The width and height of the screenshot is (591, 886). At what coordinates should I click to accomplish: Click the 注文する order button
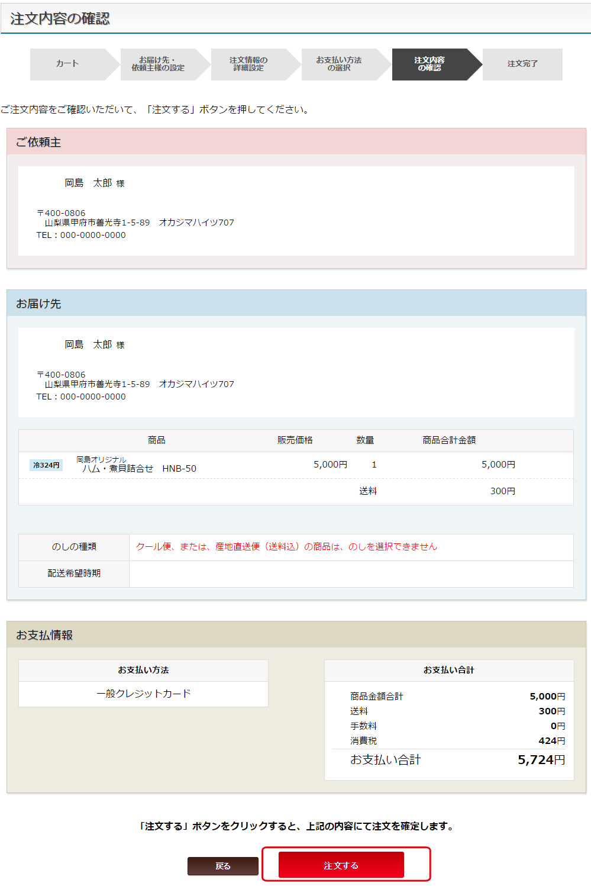pos(341,865)
